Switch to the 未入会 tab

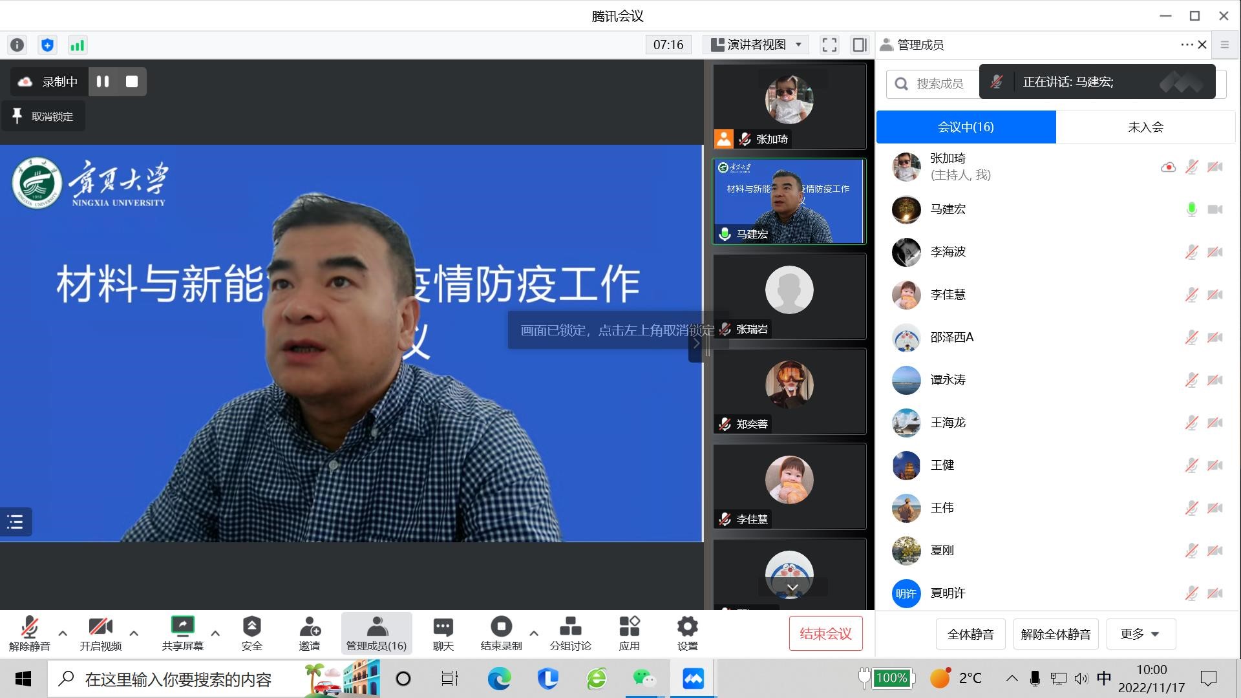coord(1145,127)
